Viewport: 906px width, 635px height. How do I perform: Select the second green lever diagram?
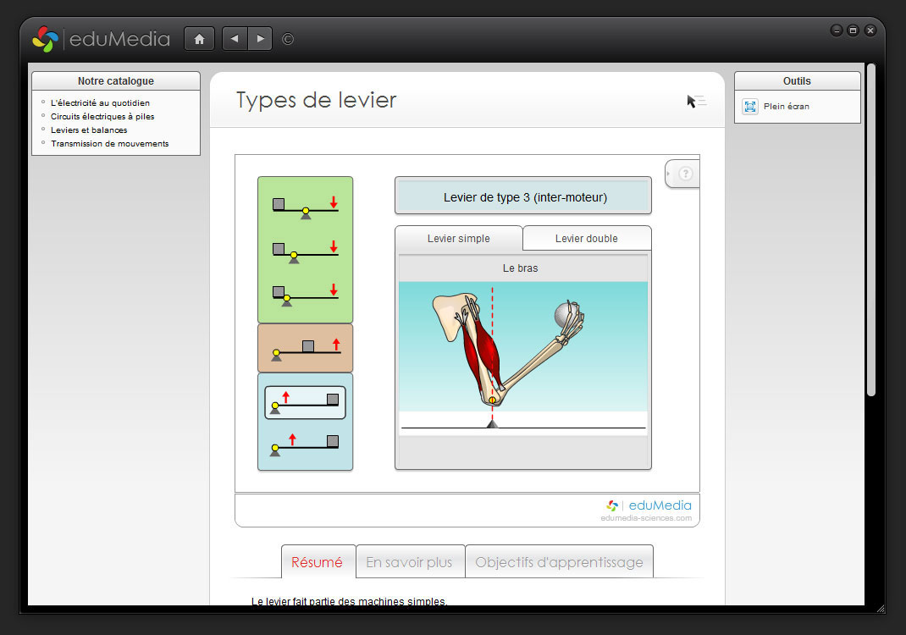pyautogui.click(x=305, y=251)
